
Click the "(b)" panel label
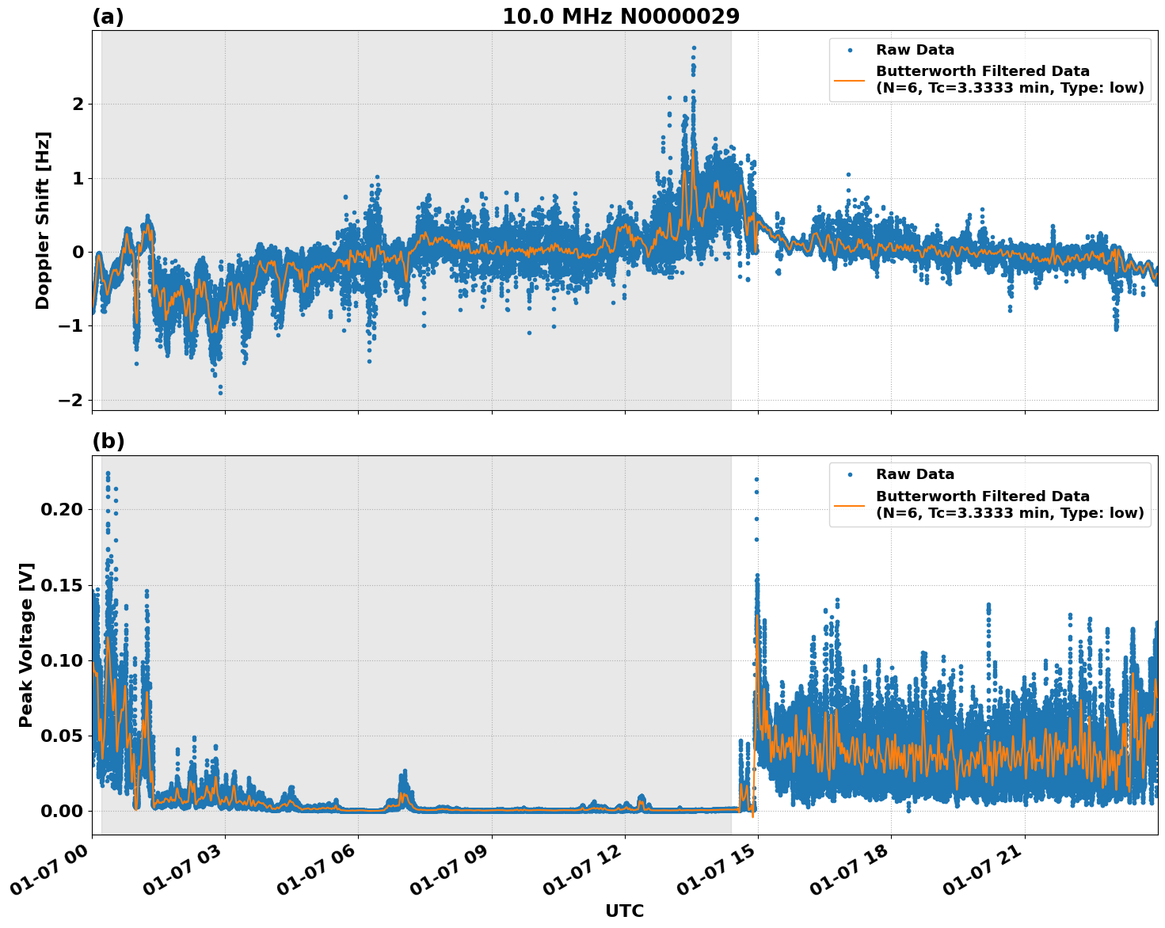tap(109, 441)
